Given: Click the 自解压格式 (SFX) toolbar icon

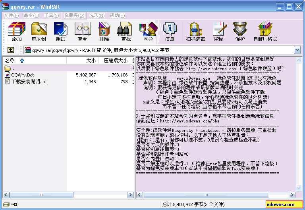Looking at the screenshot, I should pyautogui.click(x=265, y=32).
